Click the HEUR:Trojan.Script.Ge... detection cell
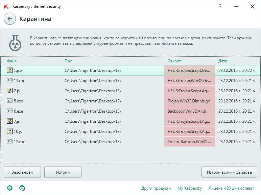The image size is (261, 195). 189,70
